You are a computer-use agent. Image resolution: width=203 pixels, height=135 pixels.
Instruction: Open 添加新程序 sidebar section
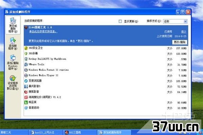[13, 44]
